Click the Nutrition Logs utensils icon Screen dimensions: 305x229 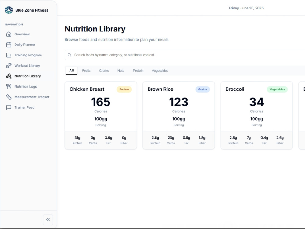[9, 86]
